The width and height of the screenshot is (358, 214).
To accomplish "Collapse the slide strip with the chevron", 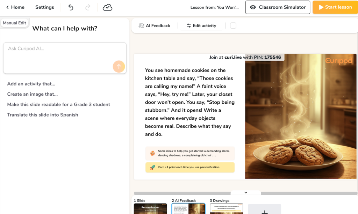I will pos(246,192).
